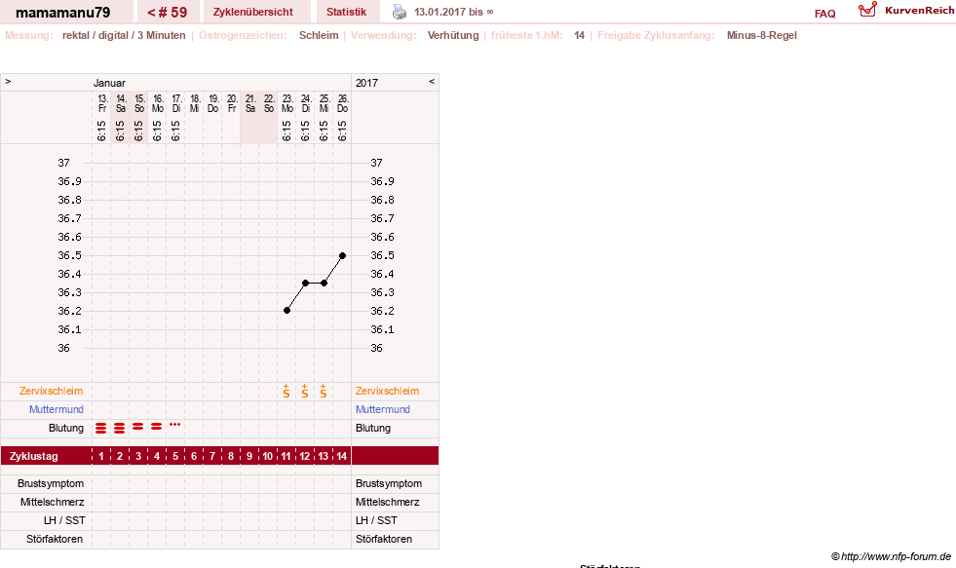Viewport: 956px width, 568px height.
Task: Open the Statistik tab
Action: 346,13
